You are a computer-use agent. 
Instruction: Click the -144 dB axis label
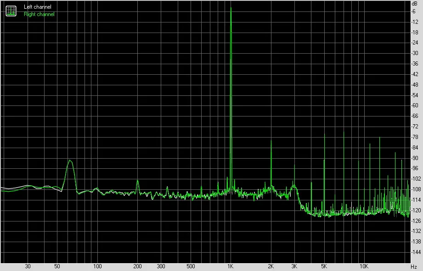(x=416, y=252)
